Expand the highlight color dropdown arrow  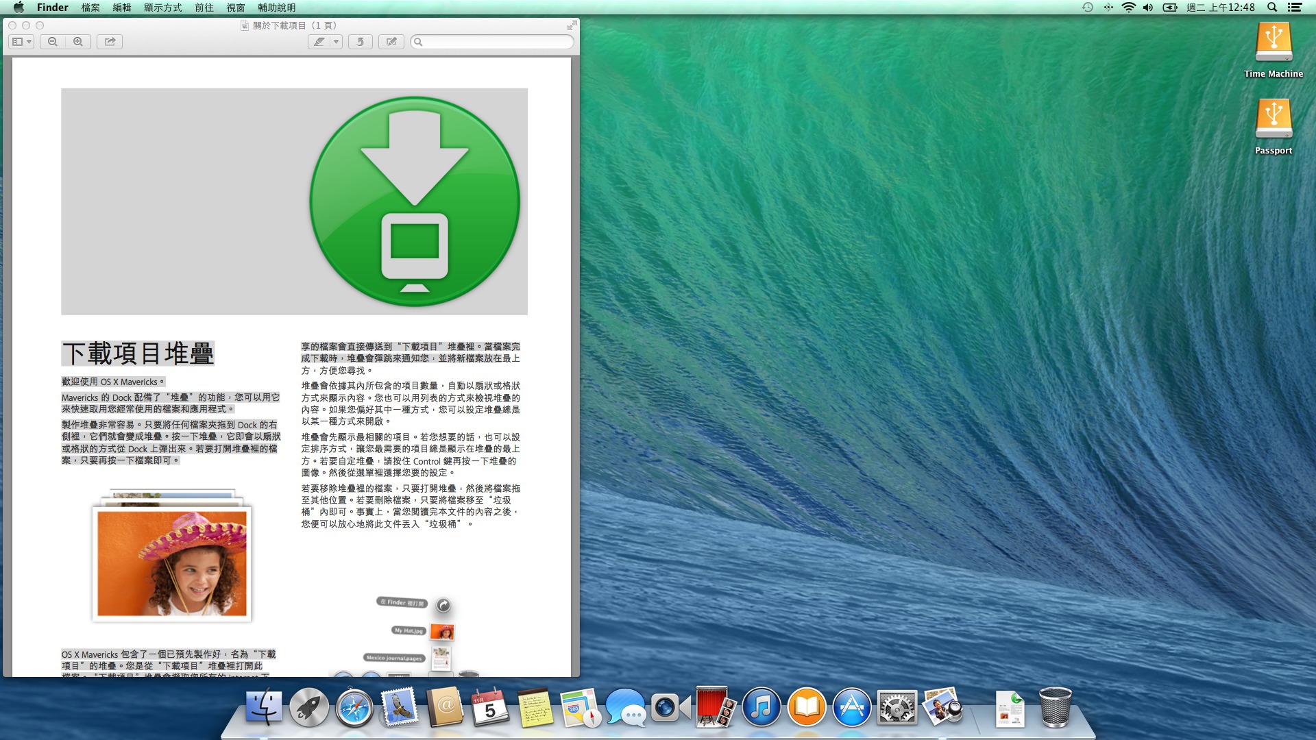pyautogui.click(x=336, y=42)
